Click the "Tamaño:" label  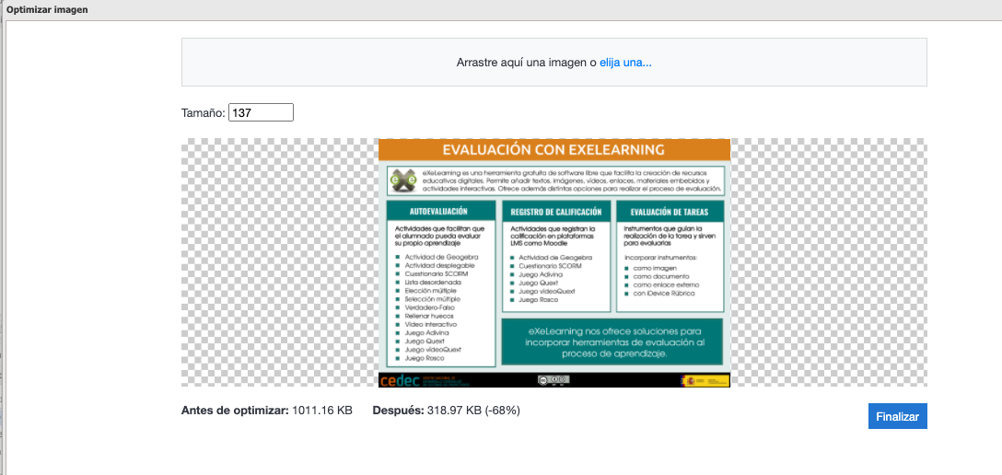204,113
